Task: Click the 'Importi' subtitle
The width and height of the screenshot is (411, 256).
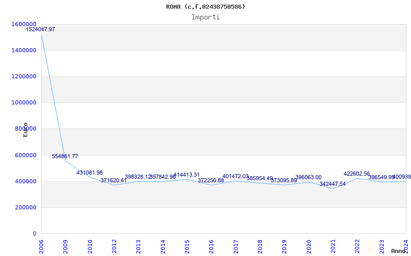Action: click(206, 17)
